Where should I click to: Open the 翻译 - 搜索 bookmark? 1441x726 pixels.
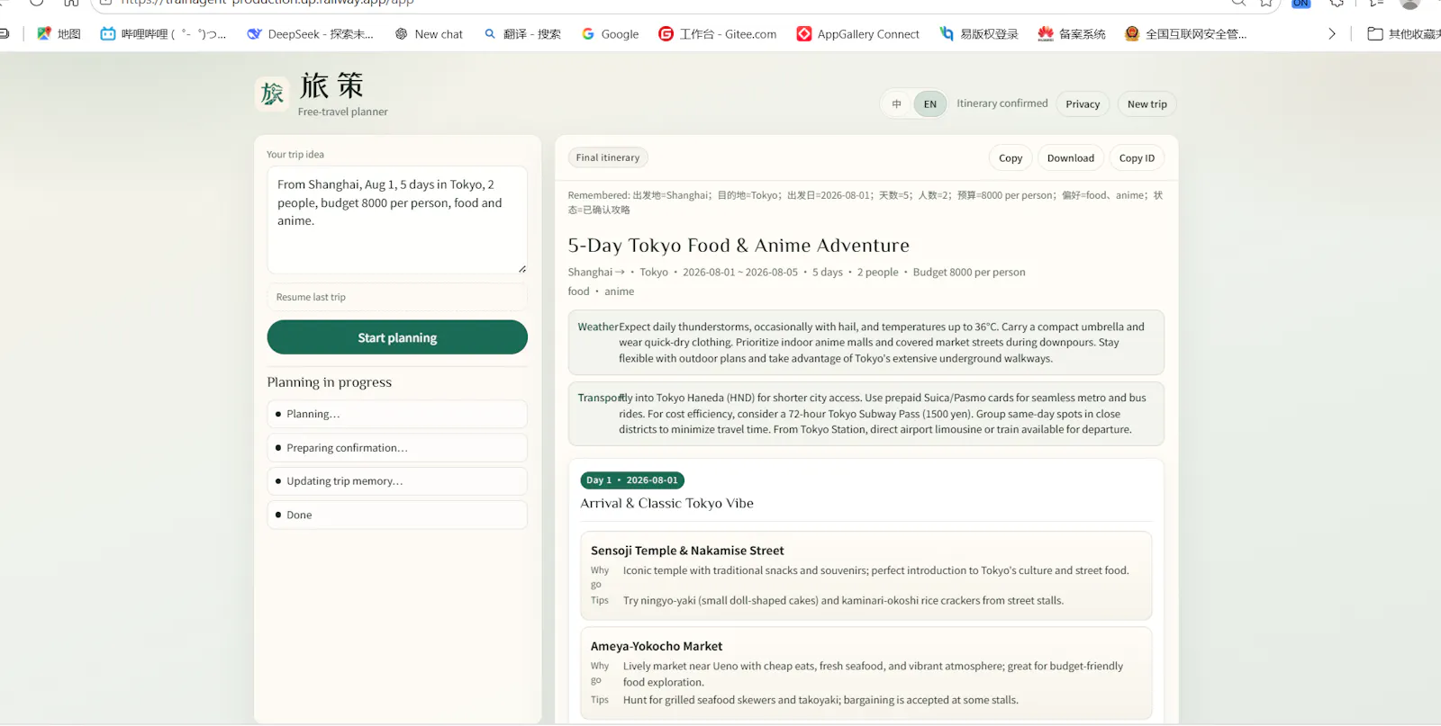522,34
